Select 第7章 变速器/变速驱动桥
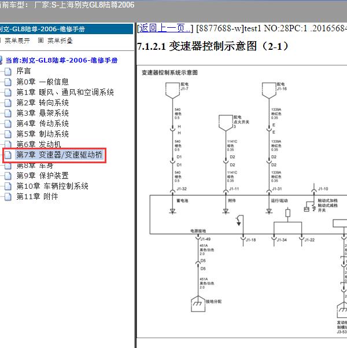This screenshot has height=348, width=347. tap(60, 155)
